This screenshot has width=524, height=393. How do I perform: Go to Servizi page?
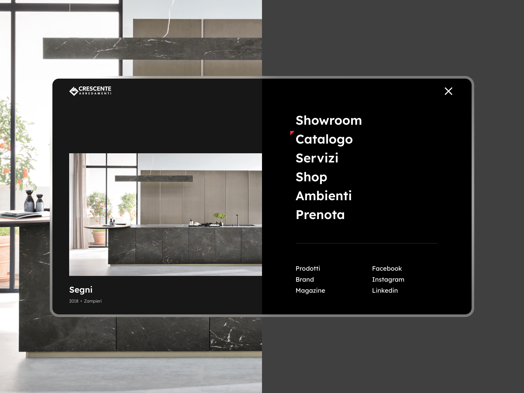pyautogui.click(x=317, y=158)
